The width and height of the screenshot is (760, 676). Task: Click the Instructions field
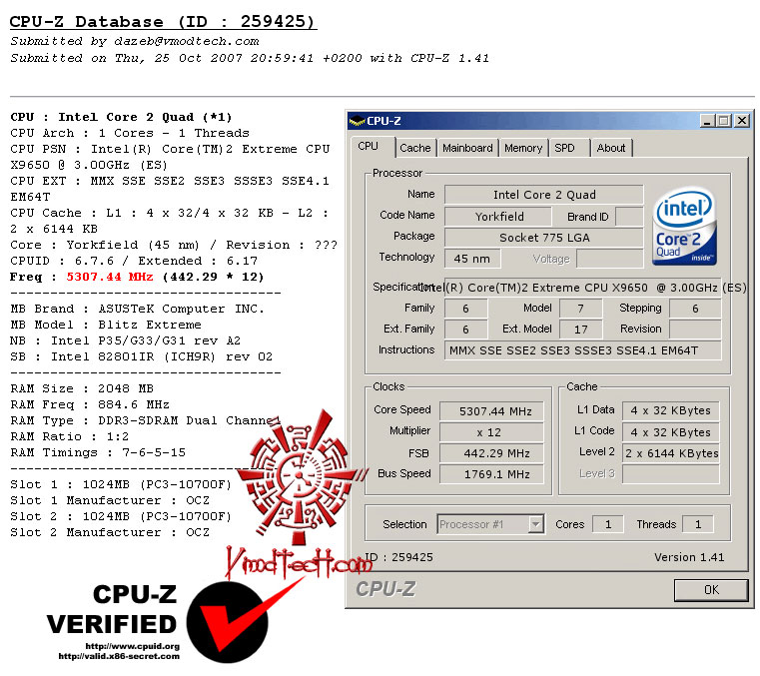tap(582, 349)
